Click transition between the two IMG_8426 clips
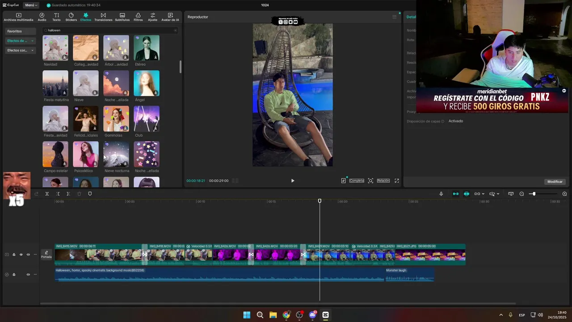Viewport: 572px width, 322px height. (251, 254)
